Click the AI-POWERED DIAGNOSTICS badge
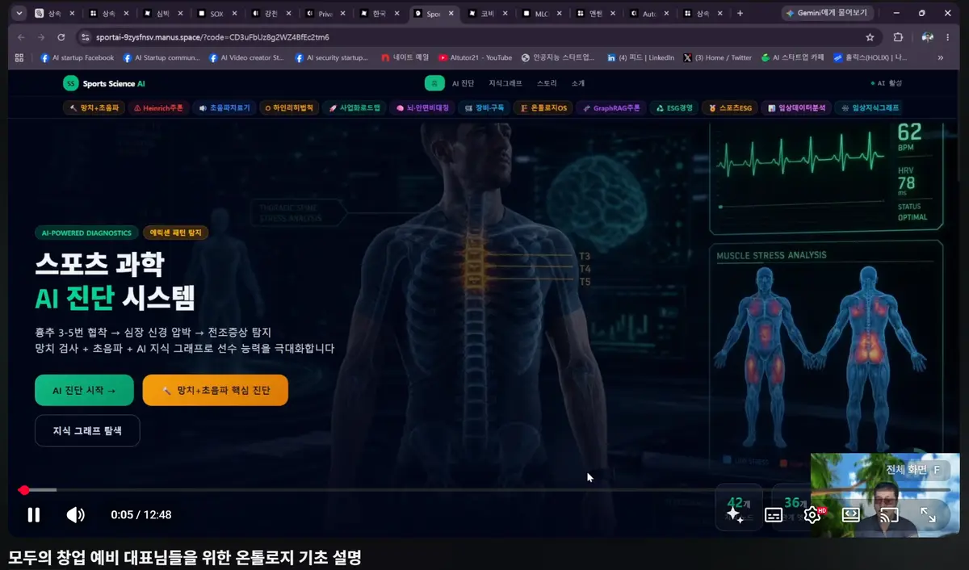The height and width of the screenshot is (570, 969). click(86, 233)
